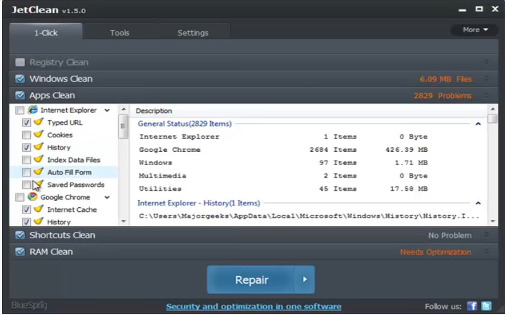Click description panel scroll up arrow
The image size is (505, 315).
click(x=493, y=110)
